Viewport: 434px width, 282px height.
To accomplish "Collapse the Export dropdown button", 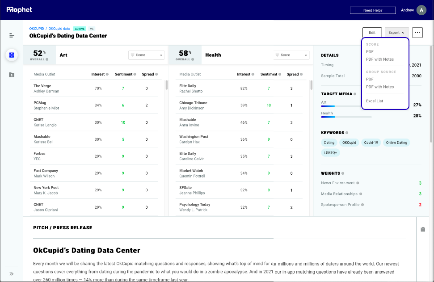I will [396, 33].
